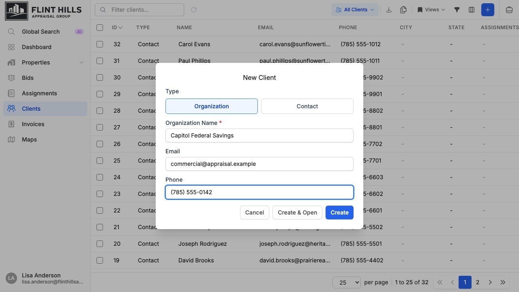The width and height of the screenshot is (519, 292).
Task: Go to first page of results
Action: pos(440,282)
